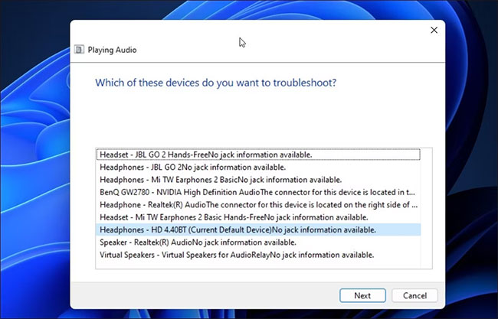Viewport: 498px width, 319px height.
Task: Pick Headphone - Realtek(R) Audio entry
Action: tap(257, 204)
